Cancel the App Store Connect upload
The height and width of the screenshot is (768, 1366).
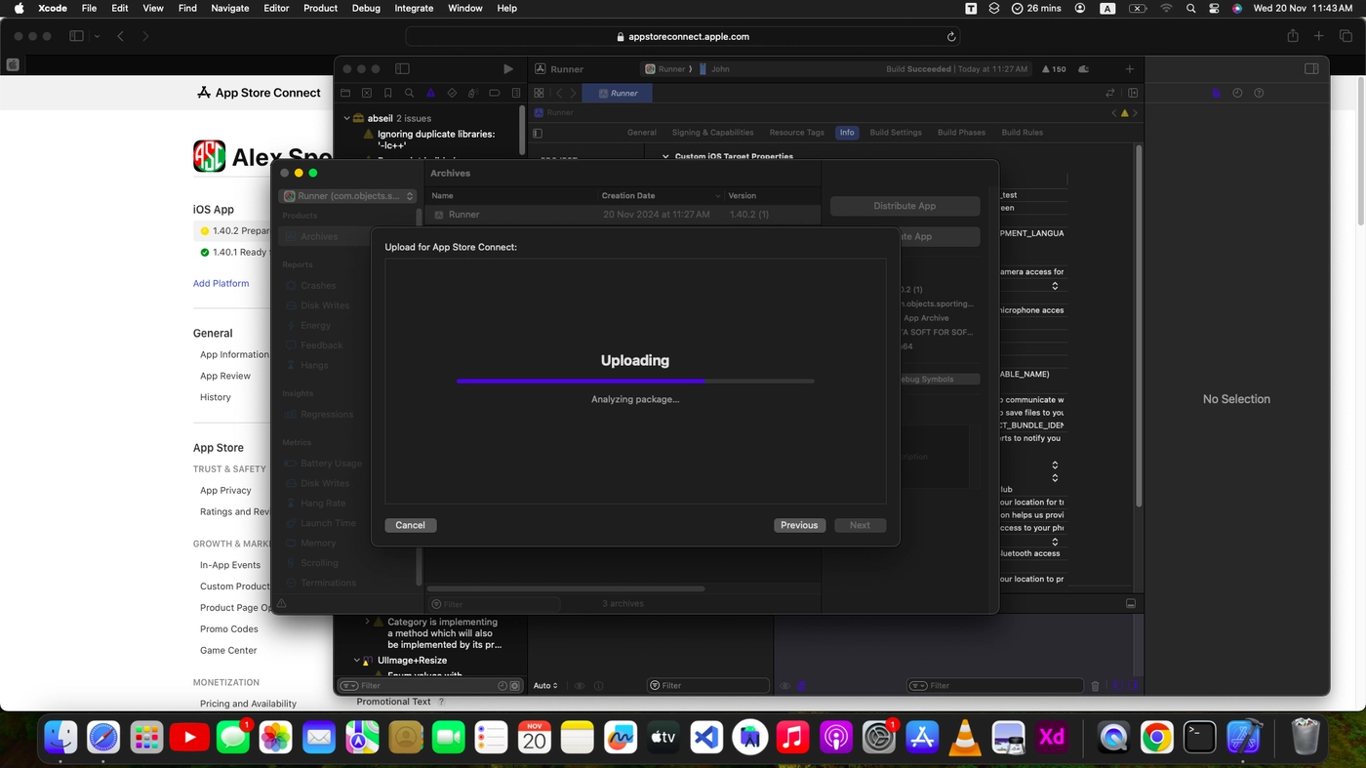[x=410, y=525]
